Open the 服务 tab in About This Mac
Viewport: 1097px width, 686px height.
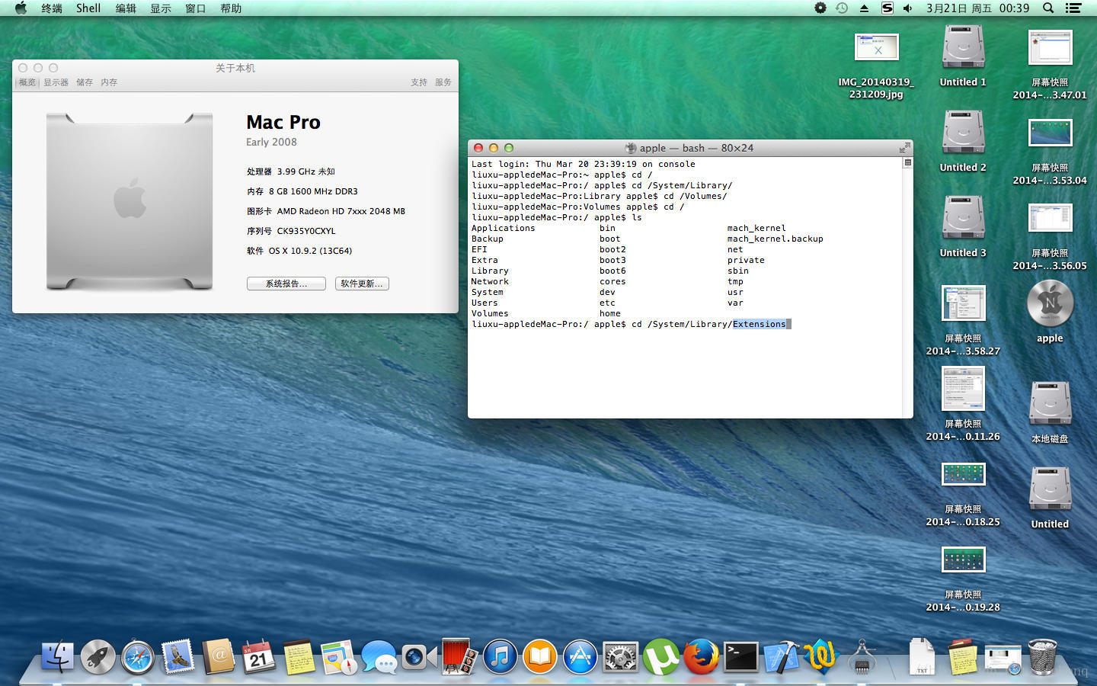click(443, 82)
